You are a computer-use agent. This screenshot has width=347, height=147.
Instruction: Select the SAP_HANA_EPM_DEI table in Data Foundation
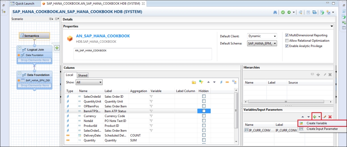pos(34,80)
